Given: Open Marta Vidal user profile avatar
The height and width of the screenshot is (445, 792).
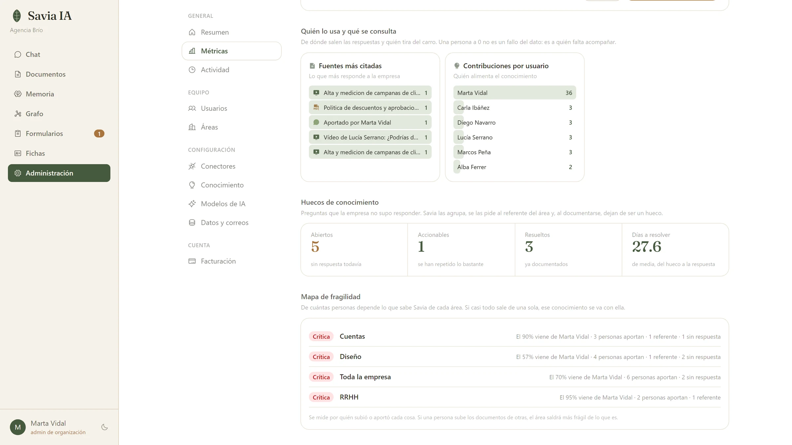Looking at the screenshot, I should 18,427.
